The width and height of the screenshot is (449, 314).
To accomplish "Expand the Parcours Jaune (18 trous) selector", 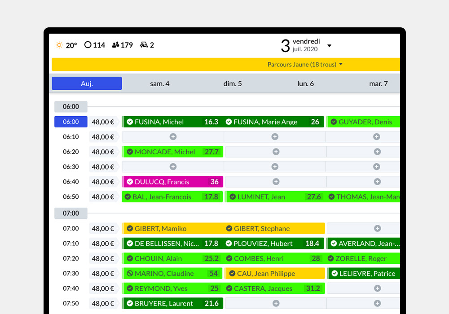I will 305,64.
